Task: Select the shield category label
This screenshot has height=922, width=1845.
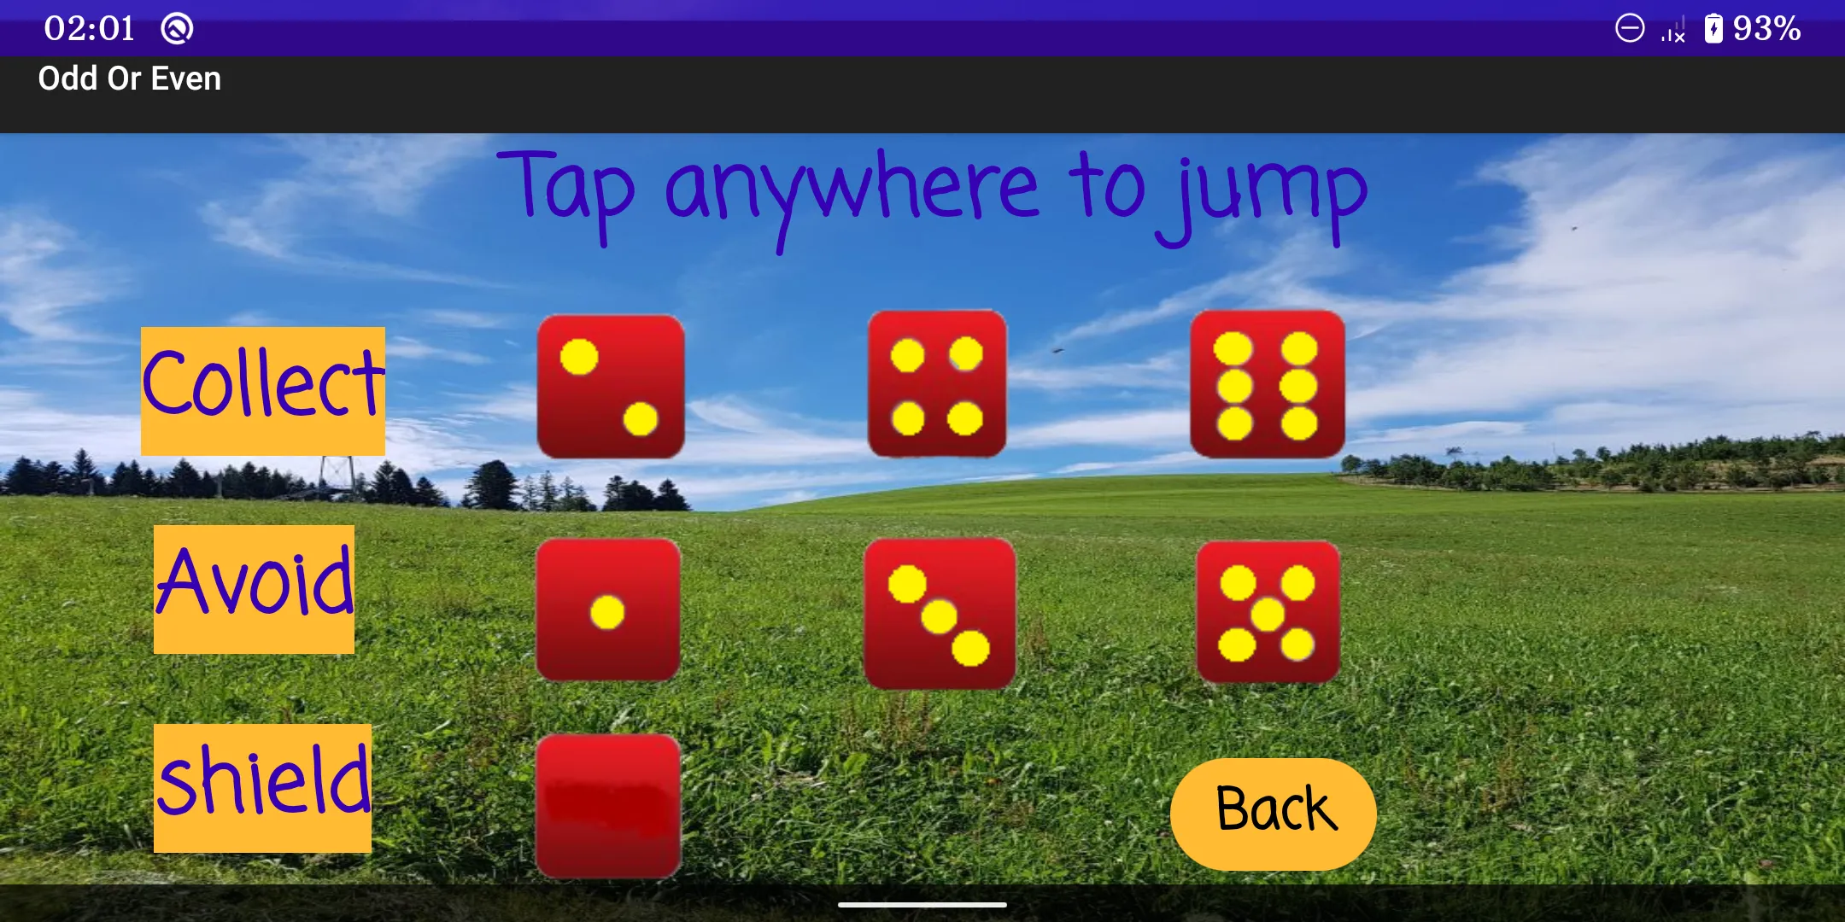Action: pyautogui.click(x=264, y=791)
